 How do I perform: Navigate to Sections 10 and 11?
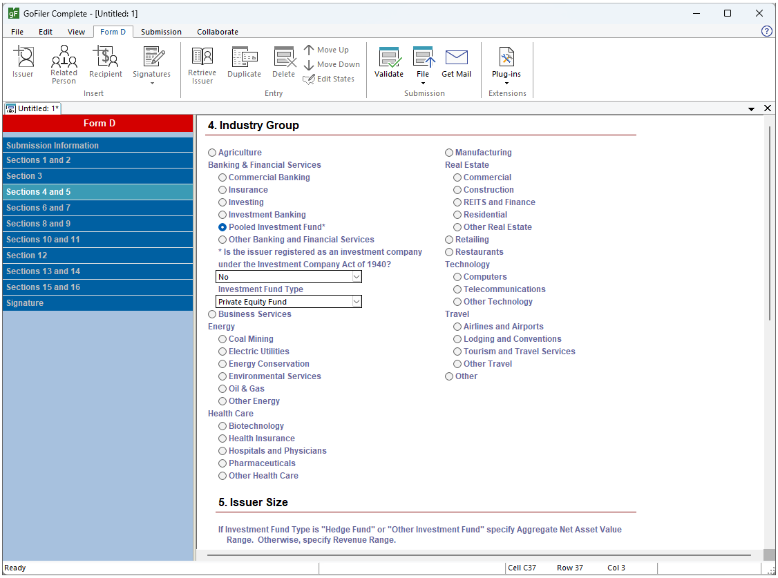tap(97, 240)
